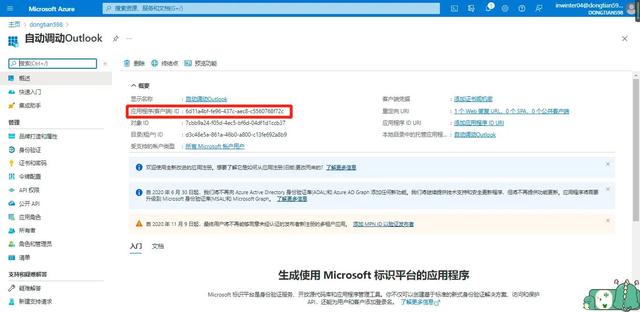The width and height of the screenshot is (640, 312).
Task: Open portal settings gear icon
Action: click(505, 8)
